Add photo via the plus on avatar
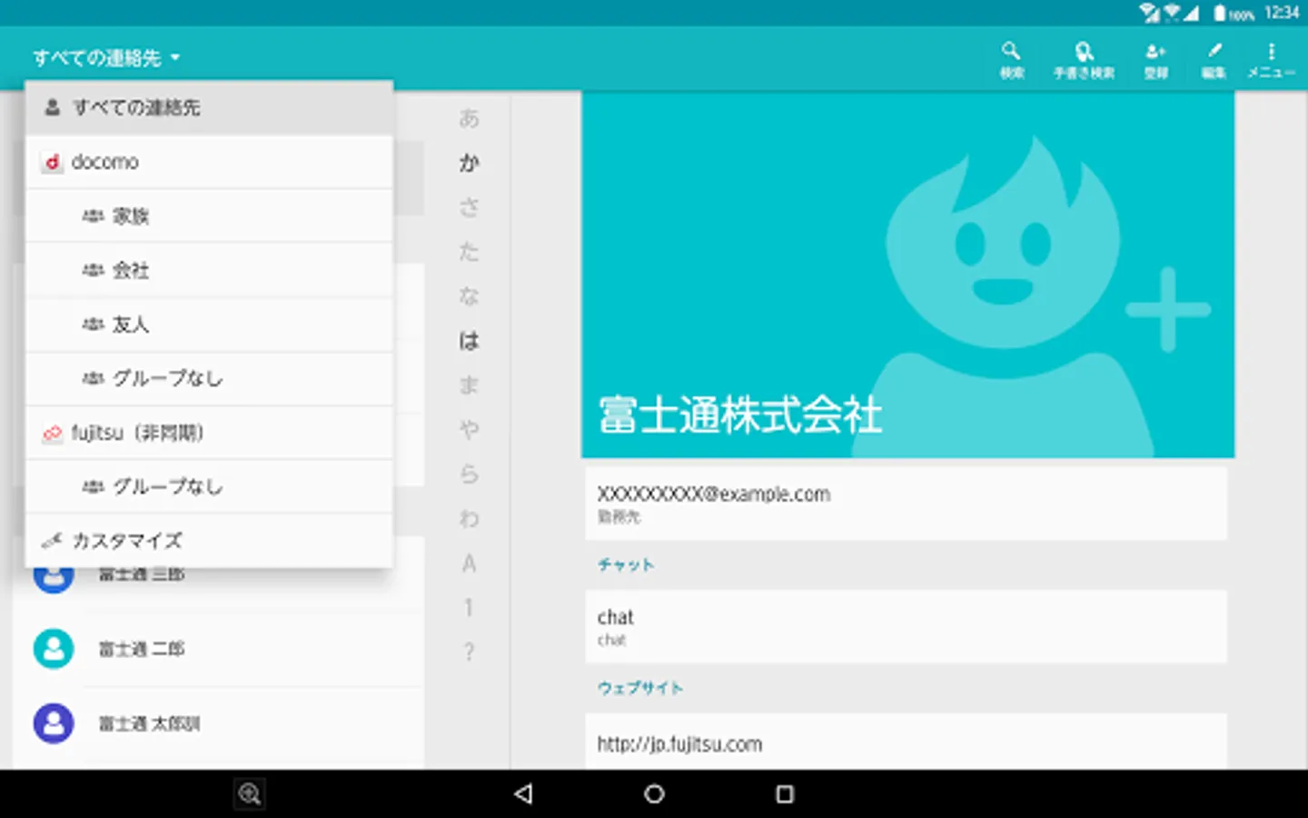 coord(1168,309)
